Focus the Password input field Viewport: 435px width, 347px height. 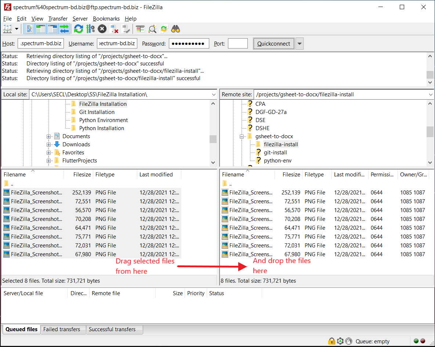pyautogui.click(x=189, y=44)
